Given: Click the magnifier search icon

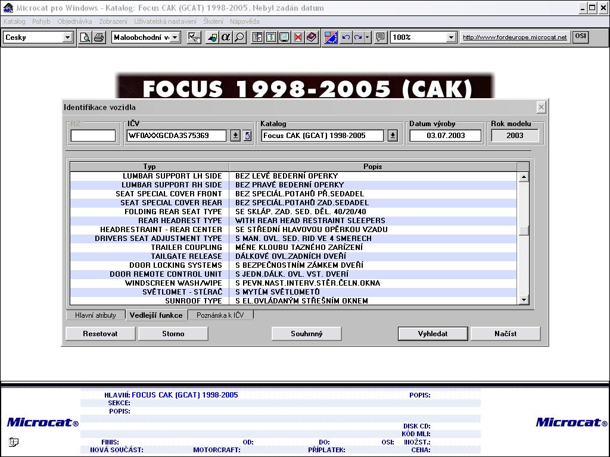Looking at the screenshot, I should [239, 37].
